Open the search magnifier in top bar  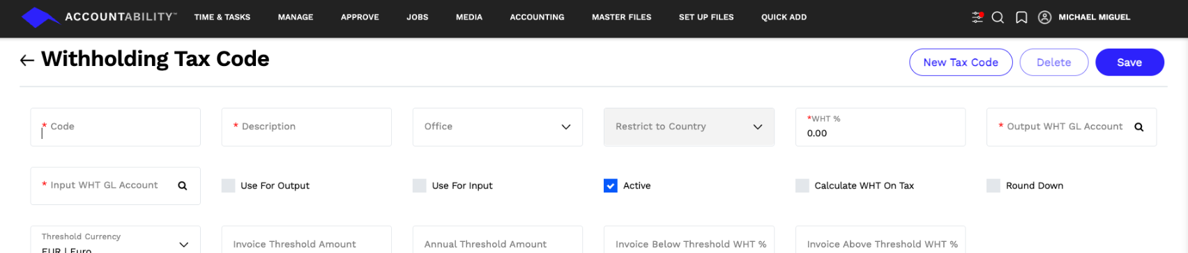click(x=998, y=17)
